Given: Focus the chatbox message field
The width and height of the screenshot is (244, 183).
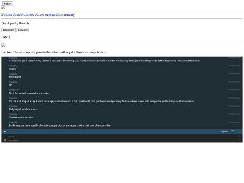Looking at the screenshot, I should click(122, 140).
